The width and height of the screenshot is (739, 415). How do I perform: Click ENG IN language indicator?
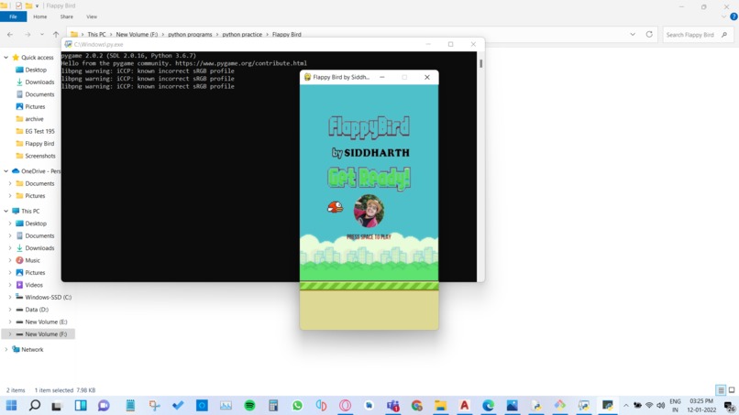tap(675, 406)
